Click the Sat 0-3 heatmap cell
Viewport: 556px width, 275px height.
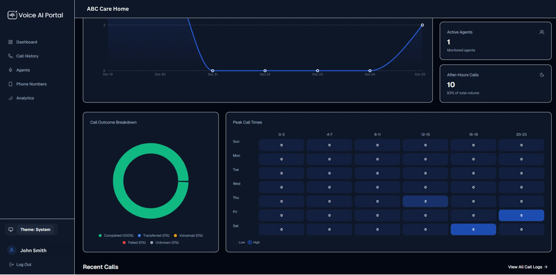tap(281, 229)
